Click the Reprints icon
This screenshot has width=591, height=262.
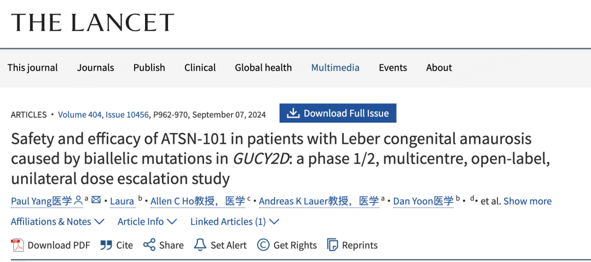(x=332, y=245)
